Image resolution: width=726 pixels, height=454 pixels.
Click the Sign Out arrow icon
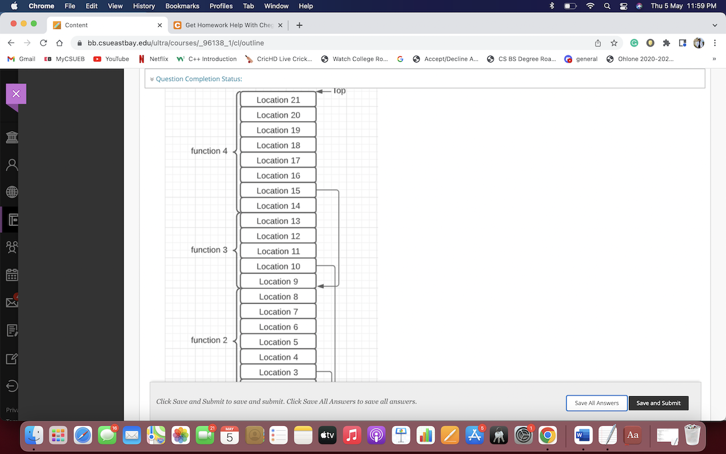point(11,385)
